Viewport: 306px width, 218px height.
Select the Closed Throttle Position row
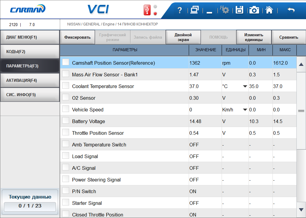coord(178,214)
